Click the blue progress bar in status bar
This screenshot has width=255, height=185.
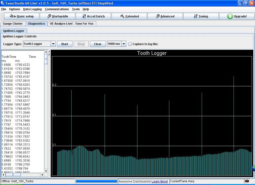pos(96,181)
